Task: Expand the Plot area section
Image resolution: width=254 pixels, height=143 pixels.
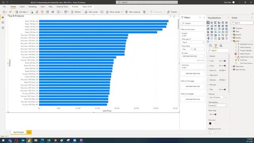Action: (213, 85)
